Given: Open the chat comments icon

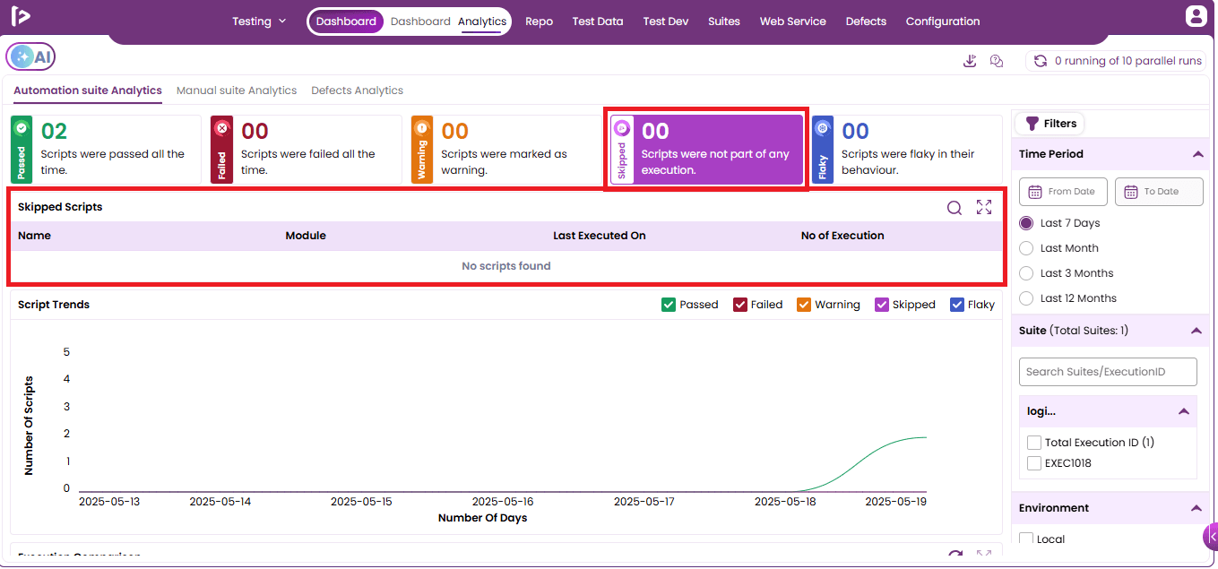Looking at the screenshot, I should click(x=997, y=61).
